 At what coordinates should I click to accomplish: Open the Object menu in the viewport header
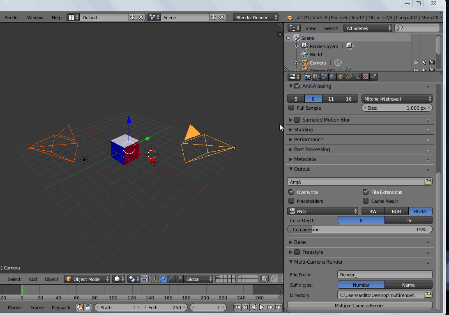(x=51, y=279)
